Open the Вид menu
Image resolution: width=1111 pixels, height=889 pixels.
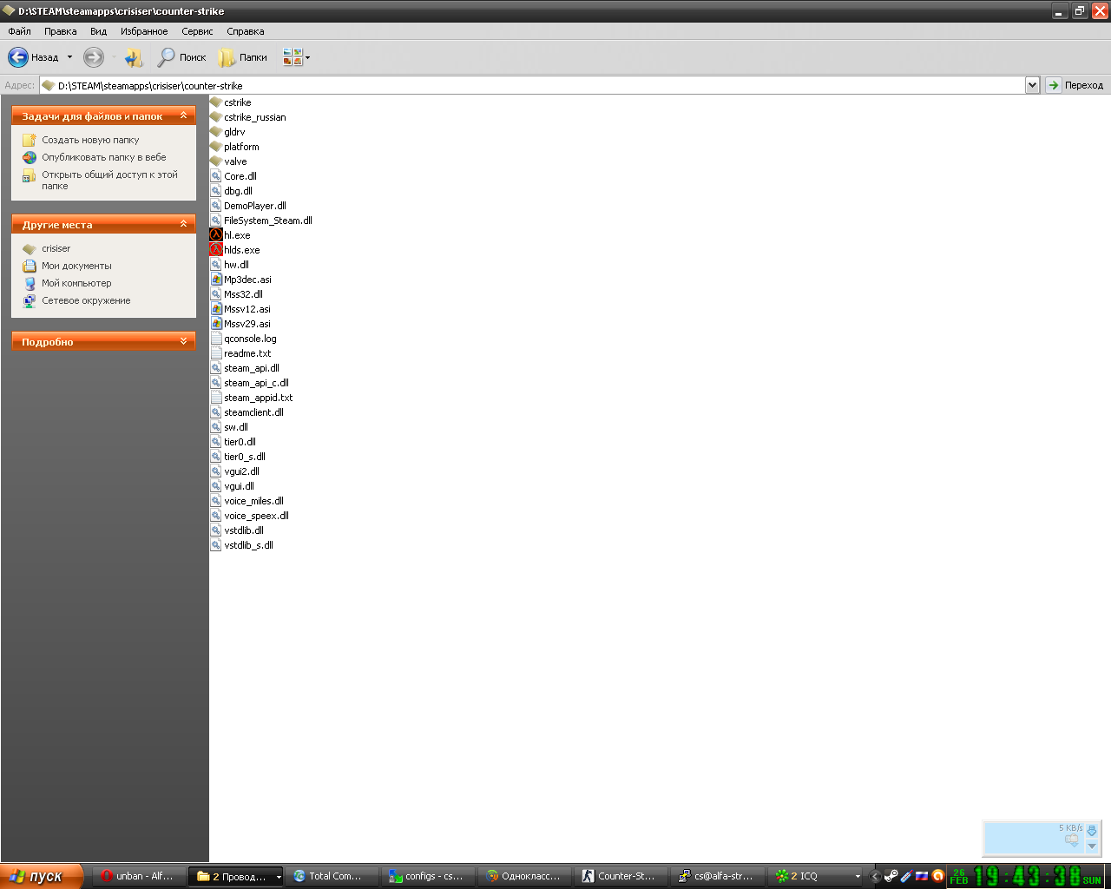pos(99,31)
